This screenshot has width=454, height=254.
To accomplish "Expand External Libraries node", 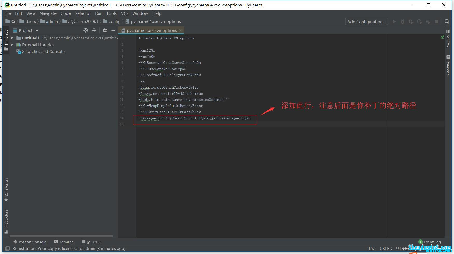I will [12, 45].
